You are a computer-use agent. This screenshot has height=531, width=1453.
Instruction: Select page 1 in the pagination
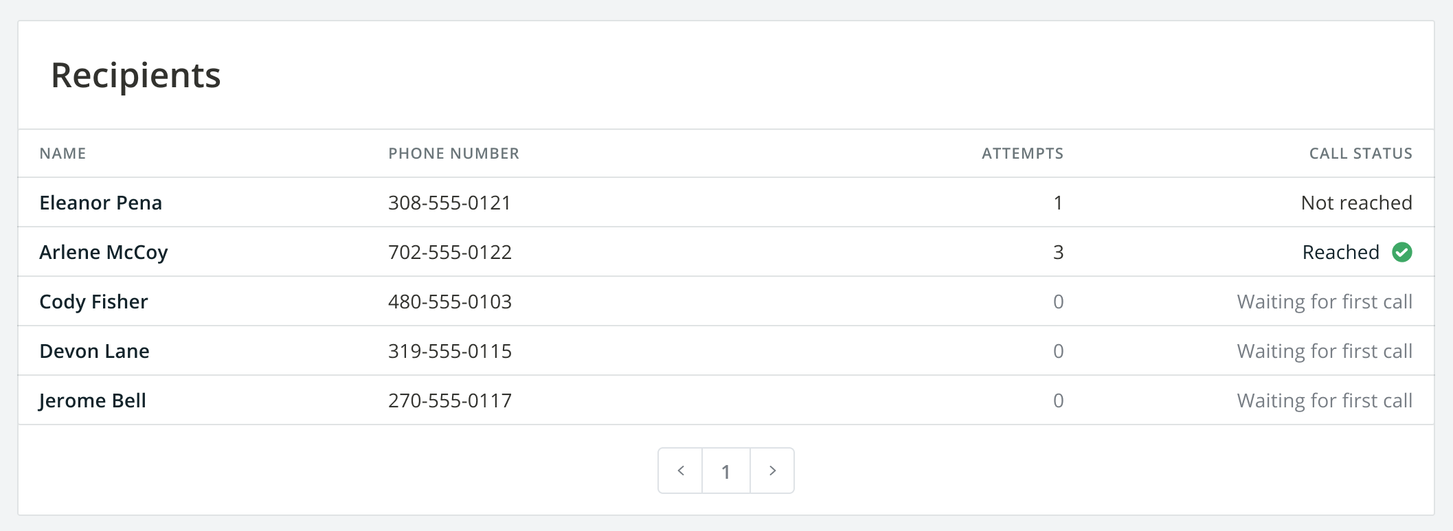(x=726, y=470)
